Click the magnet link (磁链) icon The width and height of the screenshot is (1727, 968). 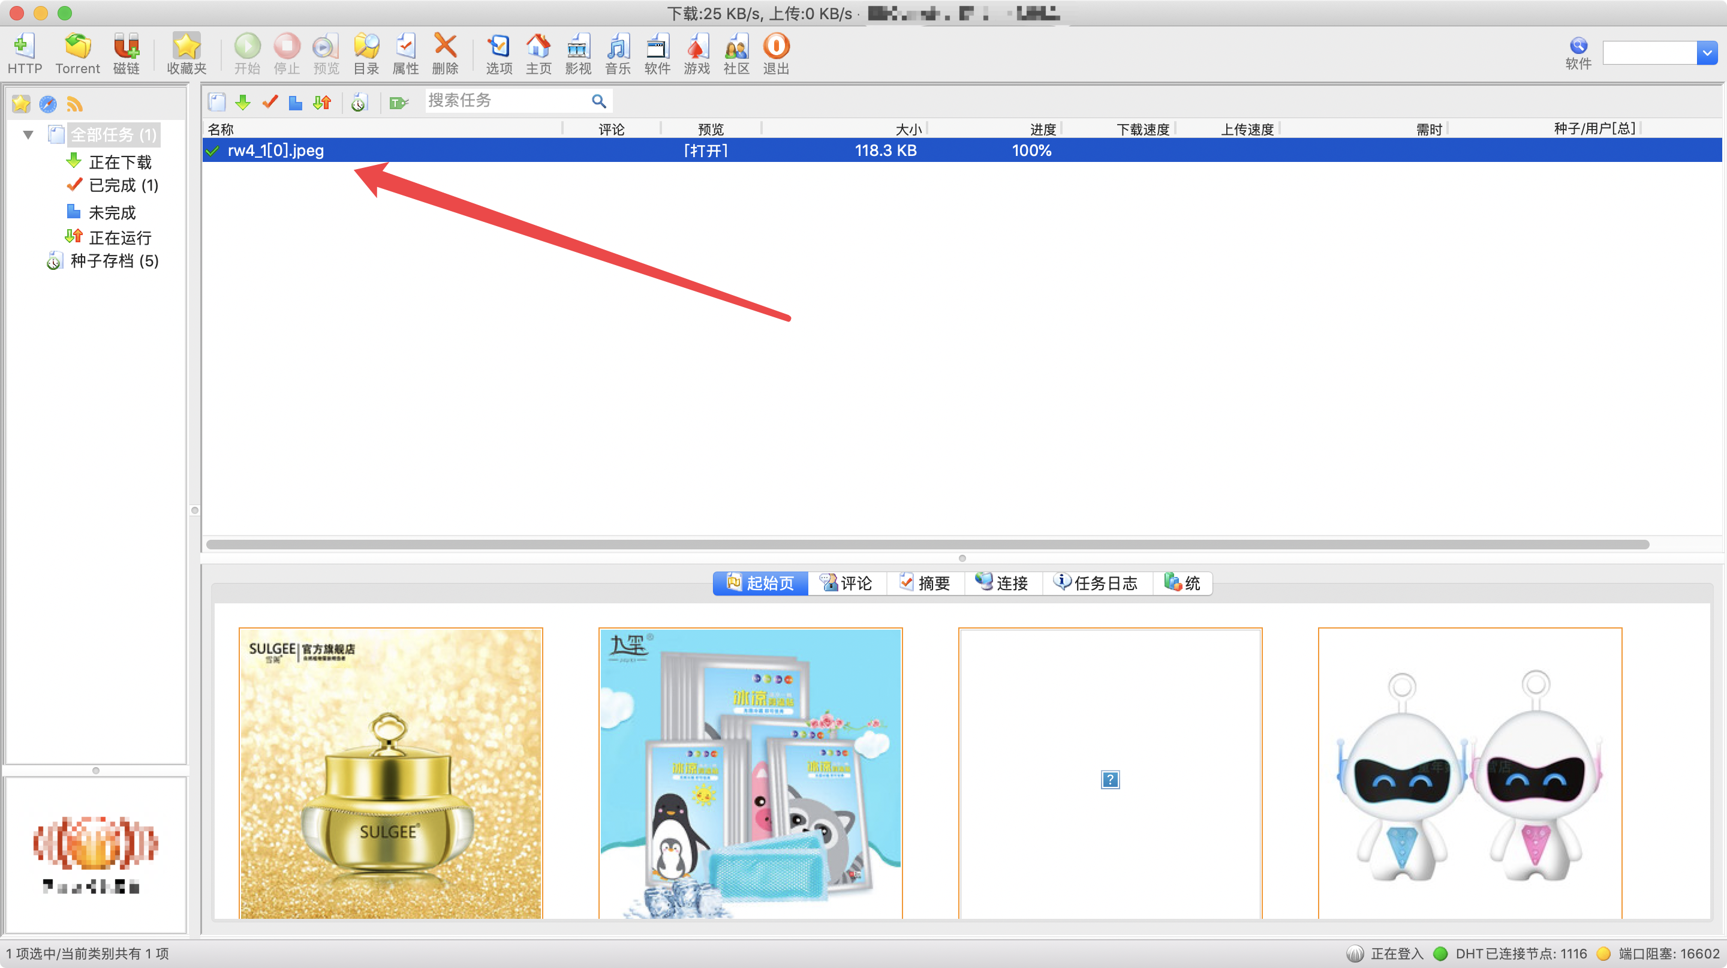pyautogui.click(x=126, y=47)
